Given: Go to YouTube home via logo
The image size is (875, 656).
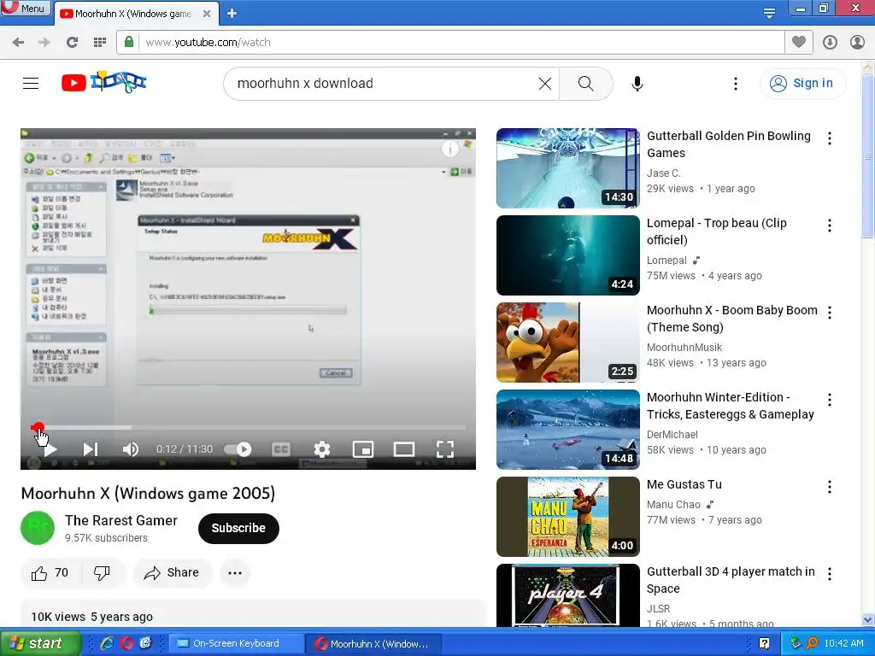Looking at the screenshot, I should [103, 83].
